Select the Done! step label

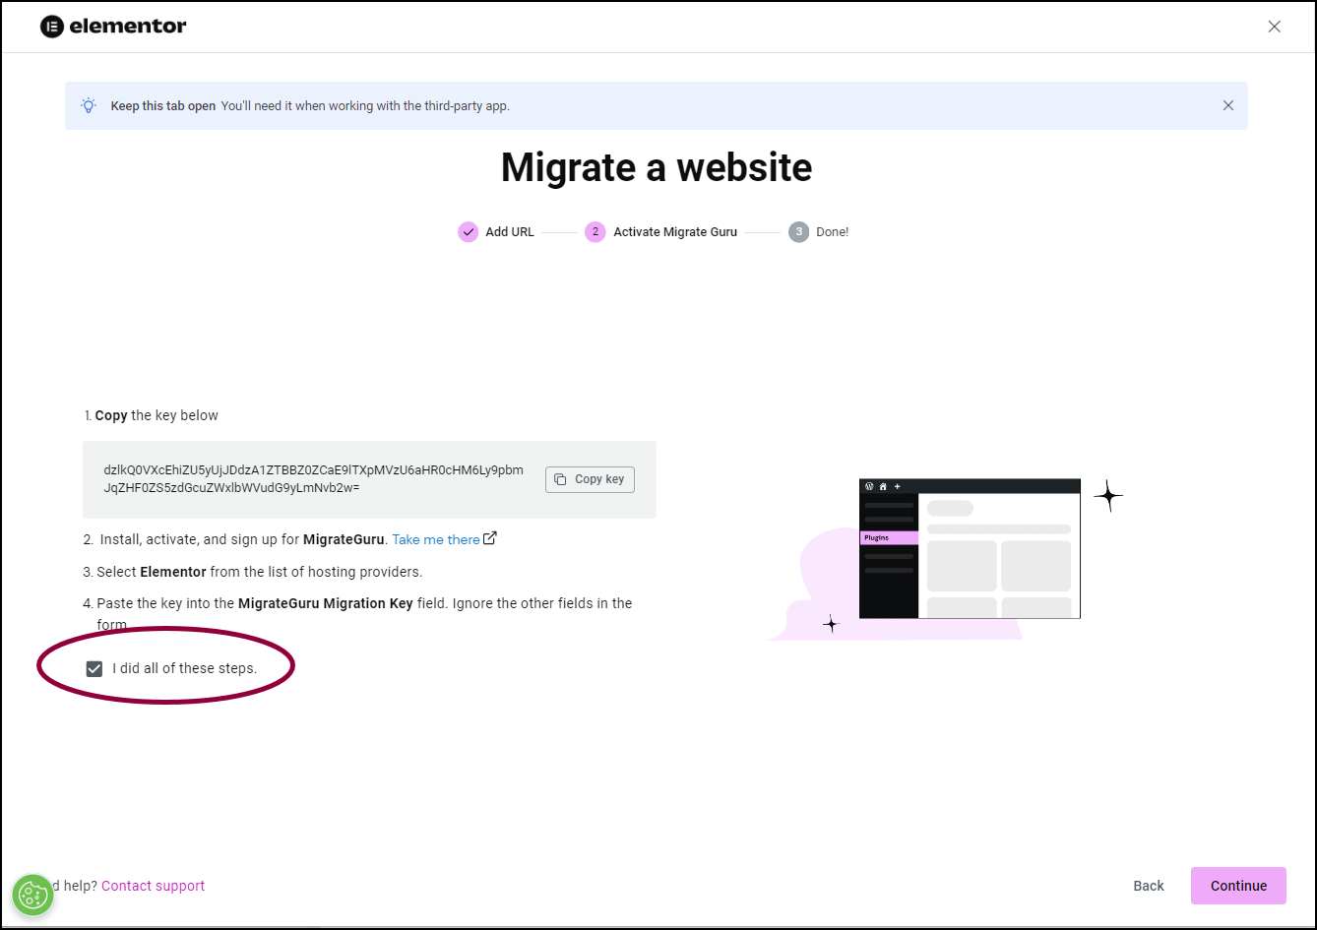pos(832,232)
